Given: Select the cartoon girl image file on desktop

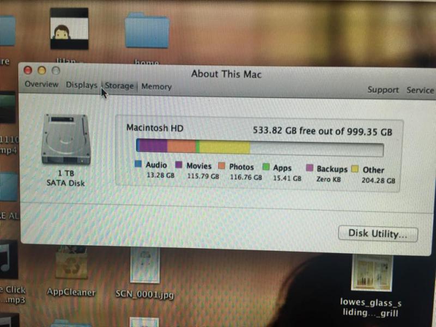Looking at the screenshot, I should 69,28.
